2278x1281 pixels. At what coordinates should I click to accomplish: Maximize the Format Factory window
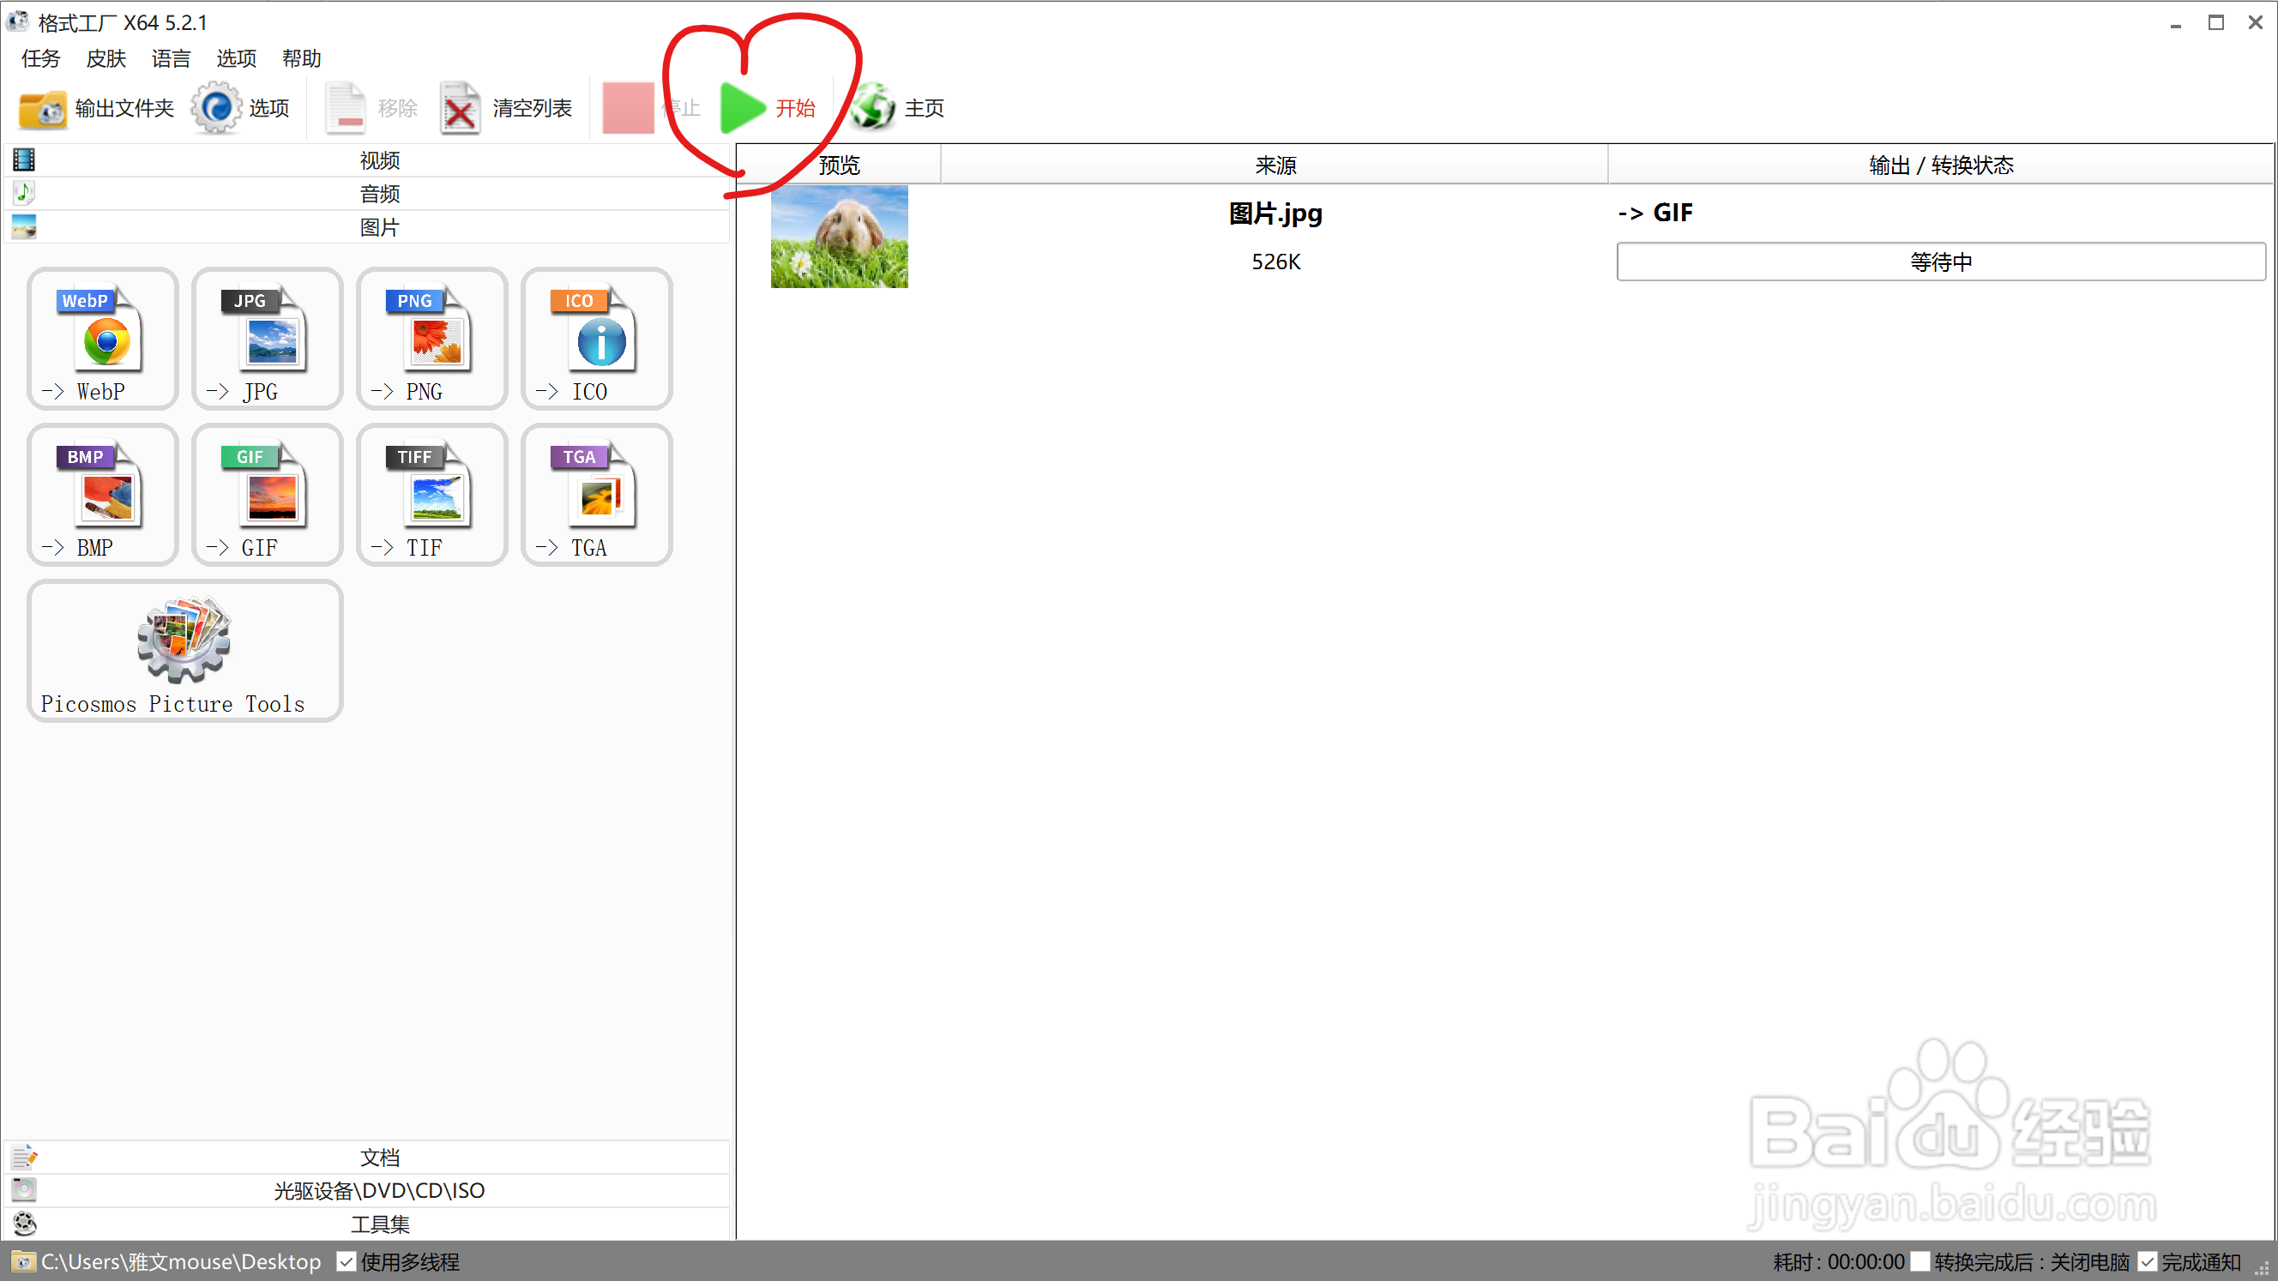(x=2216, y=22)
